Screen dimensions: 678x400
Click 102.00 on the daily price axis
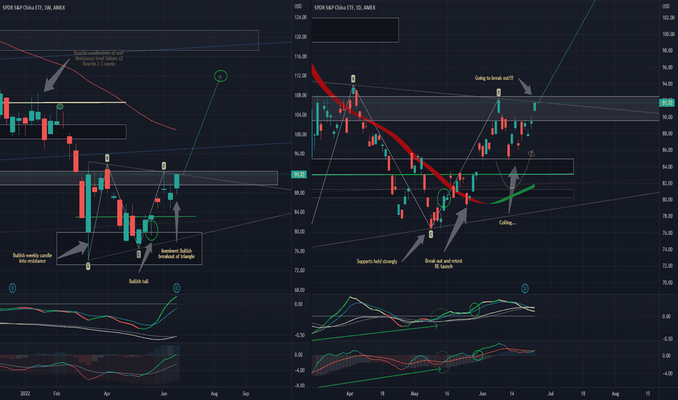coord(668,17)
